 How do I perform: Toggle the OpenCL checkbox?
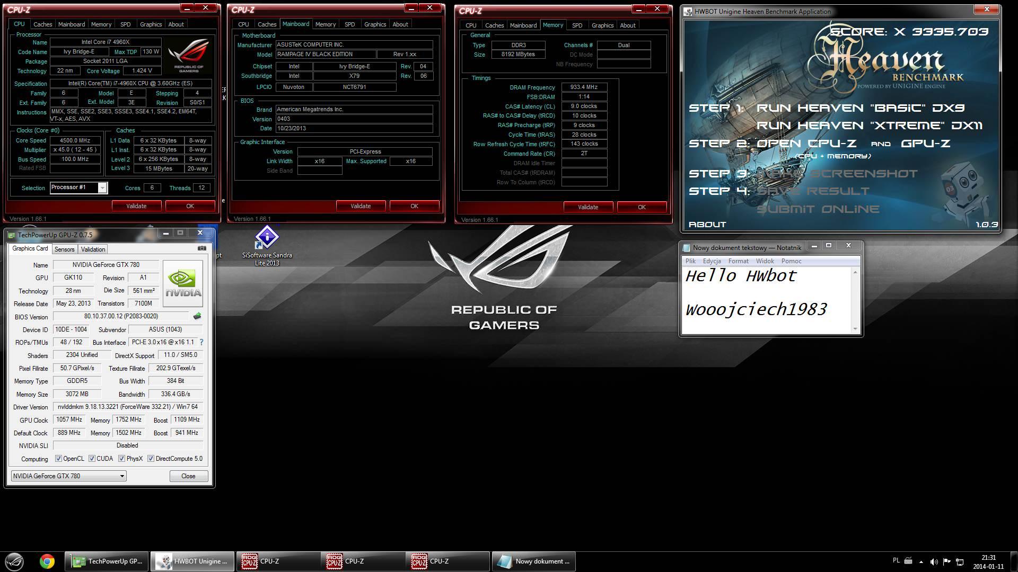pos(58,459)
